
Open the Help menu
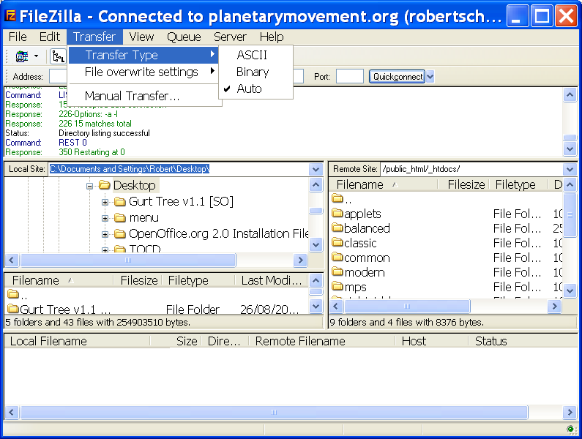click(x=272, y=37)
